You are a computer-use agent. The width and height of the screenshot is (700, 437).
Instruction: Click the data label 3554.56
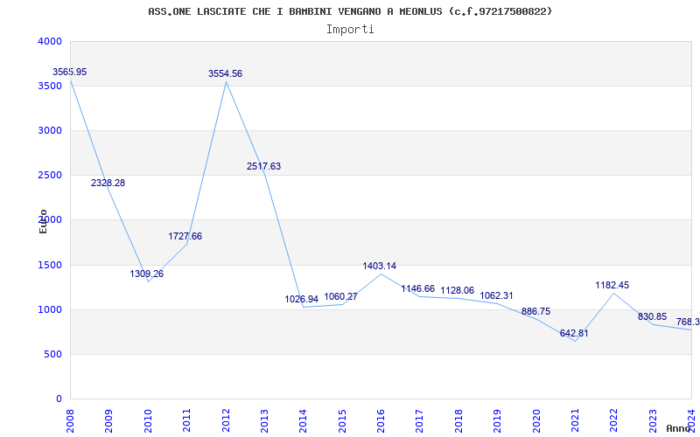[x=226, y=73]
